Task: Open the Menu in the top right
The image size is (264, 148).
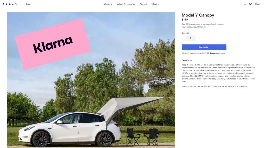Action: click(x=258, y=4)
